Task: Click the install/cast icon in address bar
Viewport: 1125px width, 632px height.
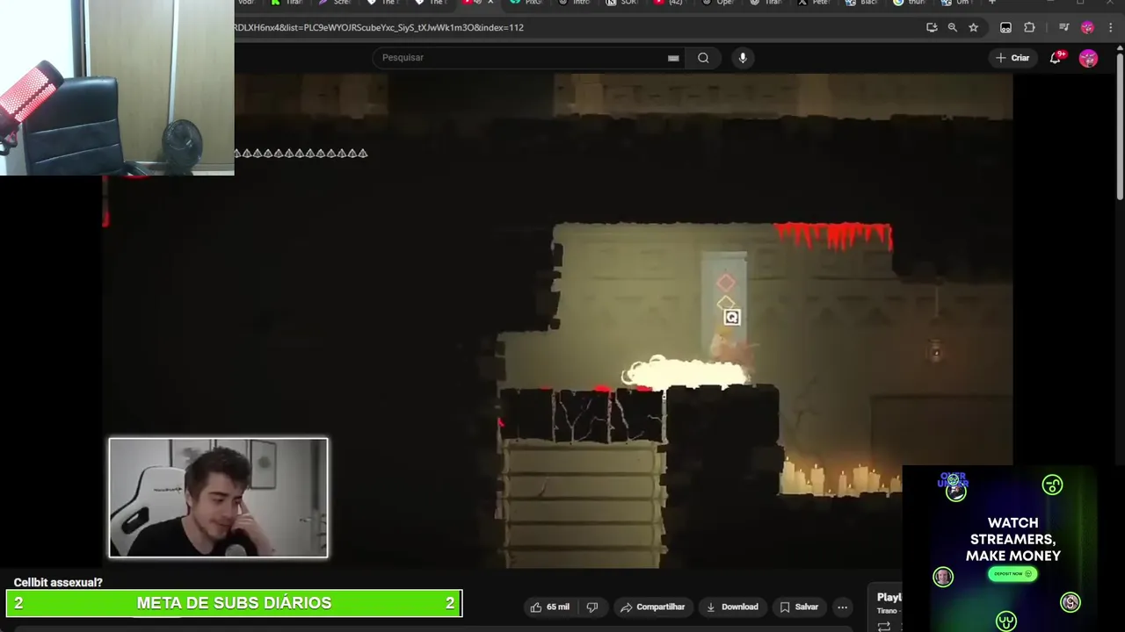Action: [932, 27]
